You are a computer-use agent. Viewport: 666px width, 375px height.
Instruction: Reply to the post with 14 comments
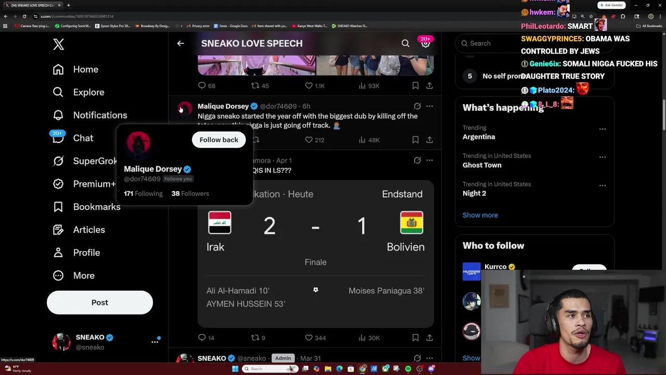coord(206,337)
